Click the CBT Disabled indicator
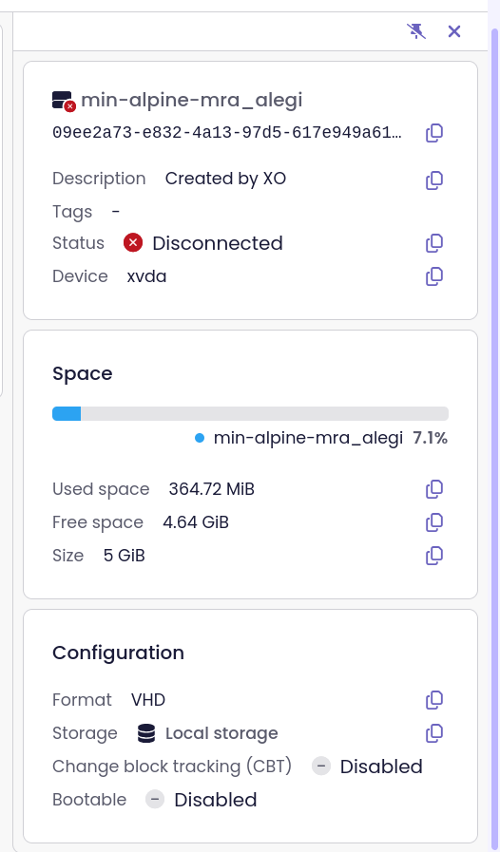The height and width of the screenshot is (852, 500). coord(367,767)
